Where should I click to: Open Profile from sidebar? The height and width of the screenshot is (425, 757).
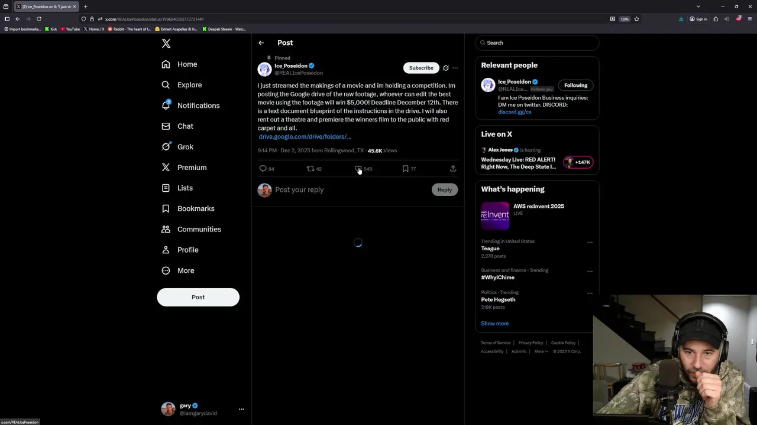click(180, 250)
